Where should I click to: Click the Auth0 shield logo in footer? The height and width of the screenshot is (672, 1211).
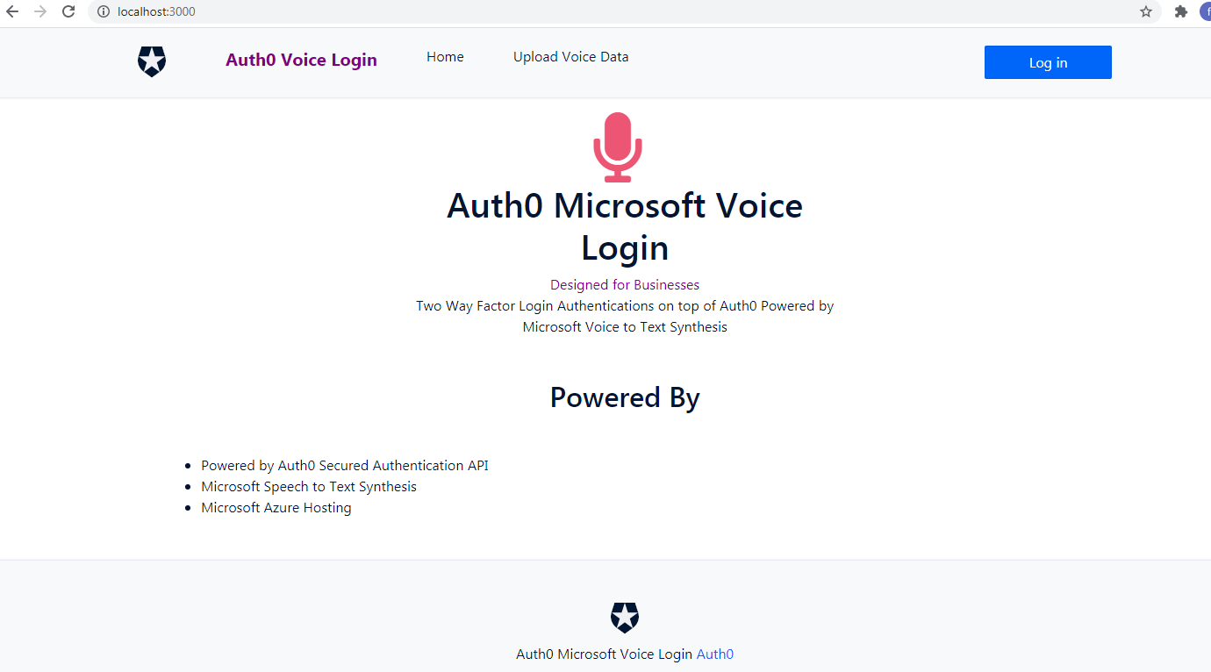(x=625, y=618)
